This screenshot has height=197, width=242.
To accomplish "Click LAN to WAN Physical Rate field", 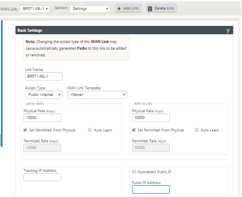I will tap(42, 118).
